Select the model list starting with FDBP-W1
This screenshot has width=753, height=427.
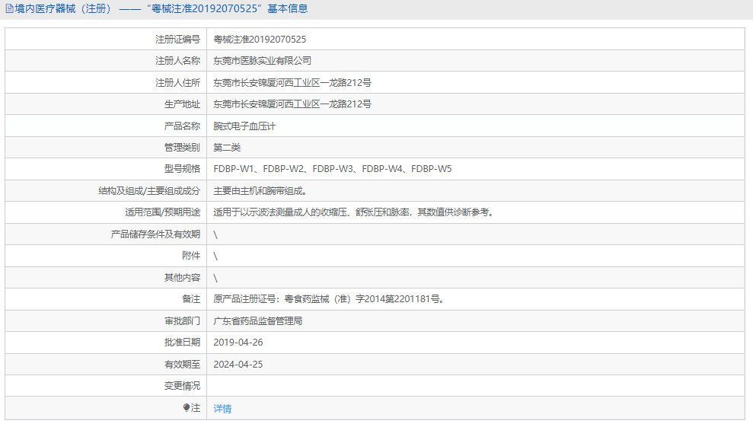(x=332, y=169)
